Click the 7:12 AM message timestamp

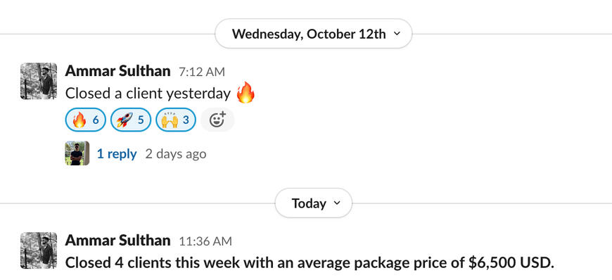tap(202, 72)
